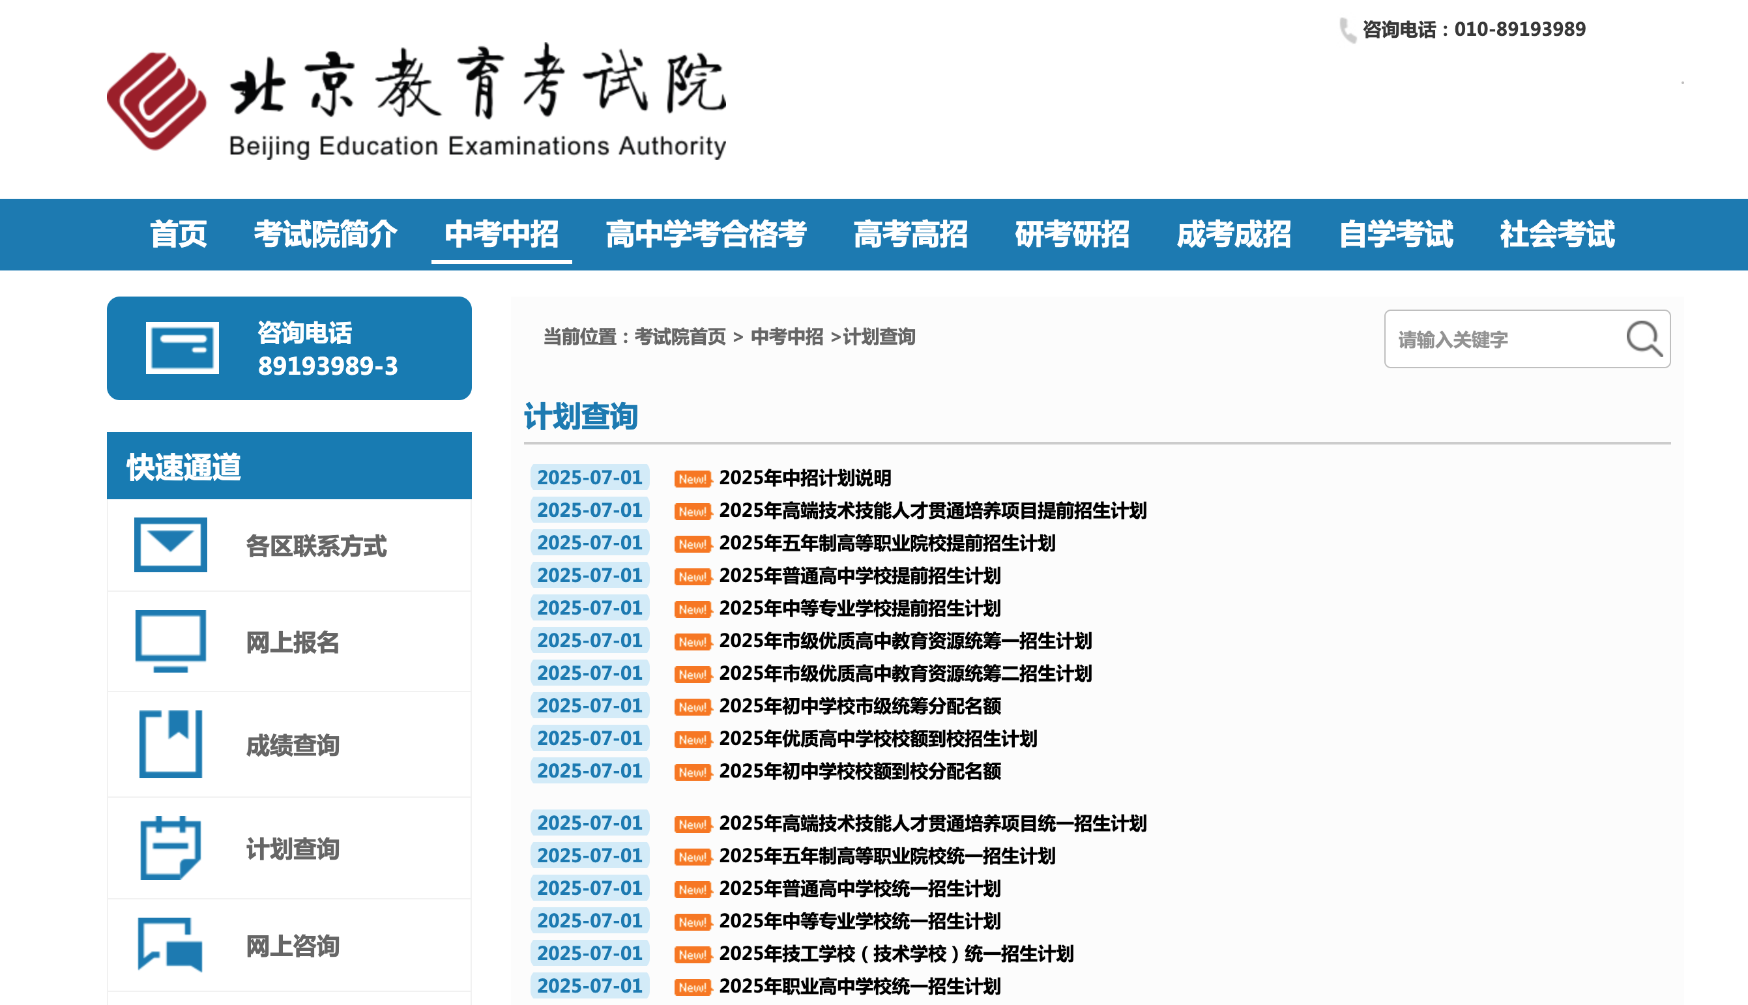Open 成考成招 navigation item
The image size is (1748, 1005).
[x=1233, y=234]
